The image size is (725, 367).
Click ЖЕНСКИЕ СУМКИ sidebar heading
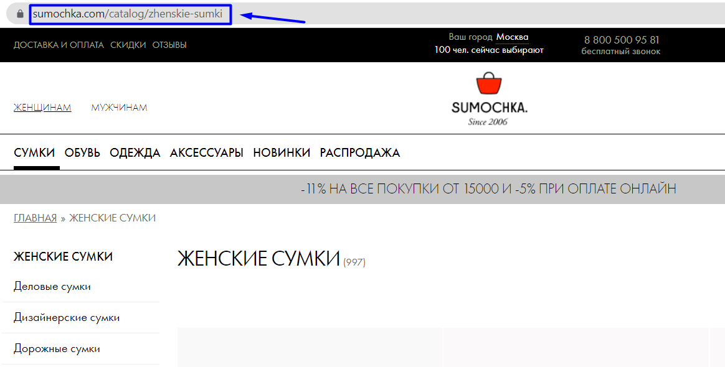point(64,257)
